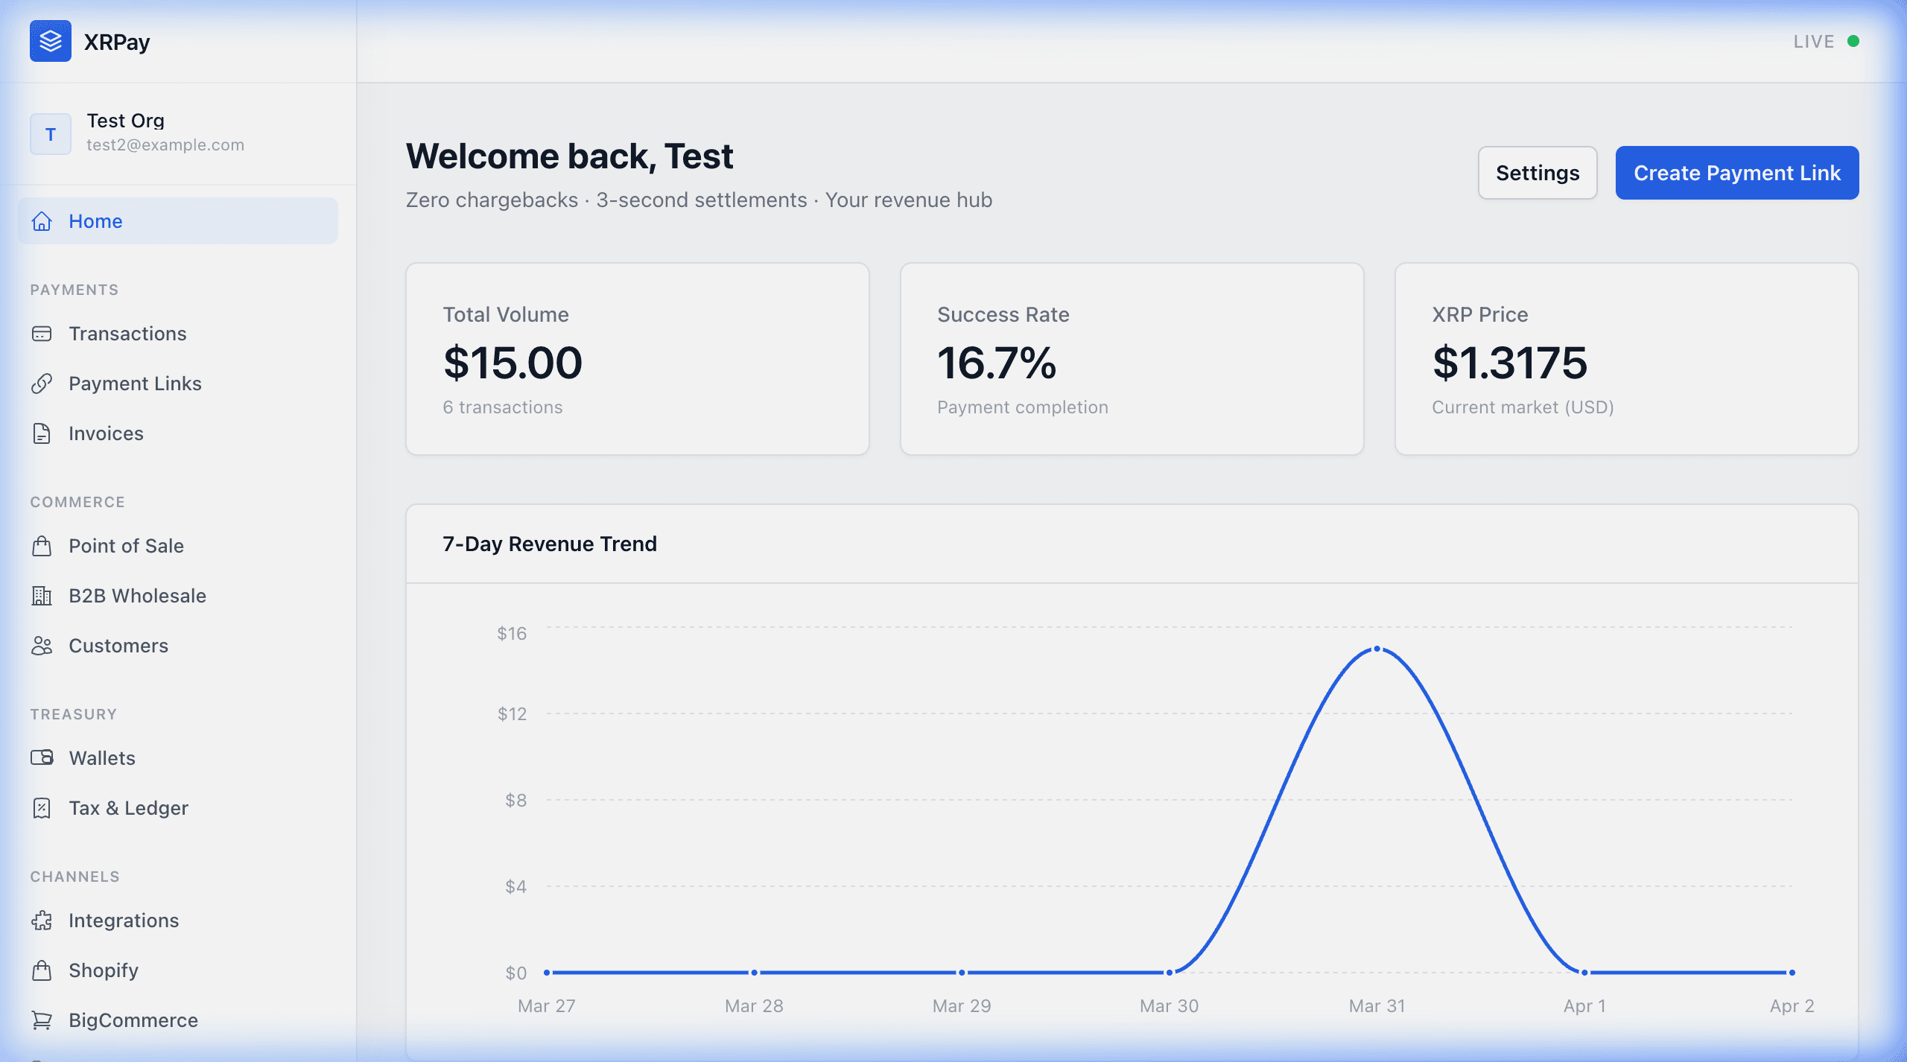The image size is (1907, 1062).
Task: Select the Payment Links chain icon
Action: (42, 384)
